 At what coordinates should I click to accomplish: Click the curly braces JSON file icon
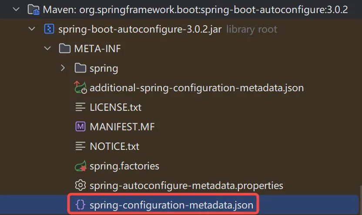coord(80,205)
